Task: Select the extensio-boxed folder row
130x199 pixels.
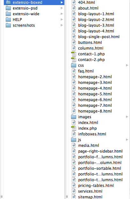Action: pyautogui.click(x=34, y=3)
